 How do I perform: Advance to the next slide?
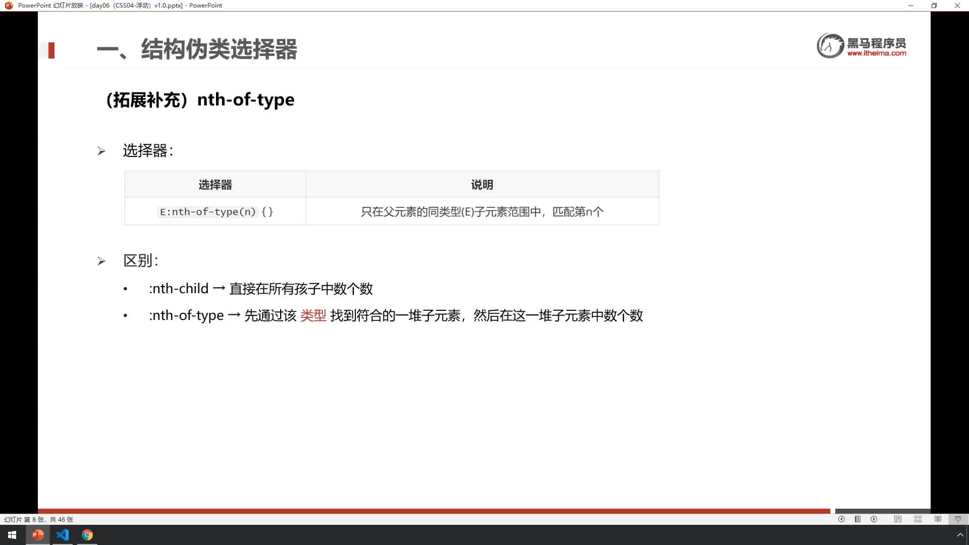[x=874, y=519]
